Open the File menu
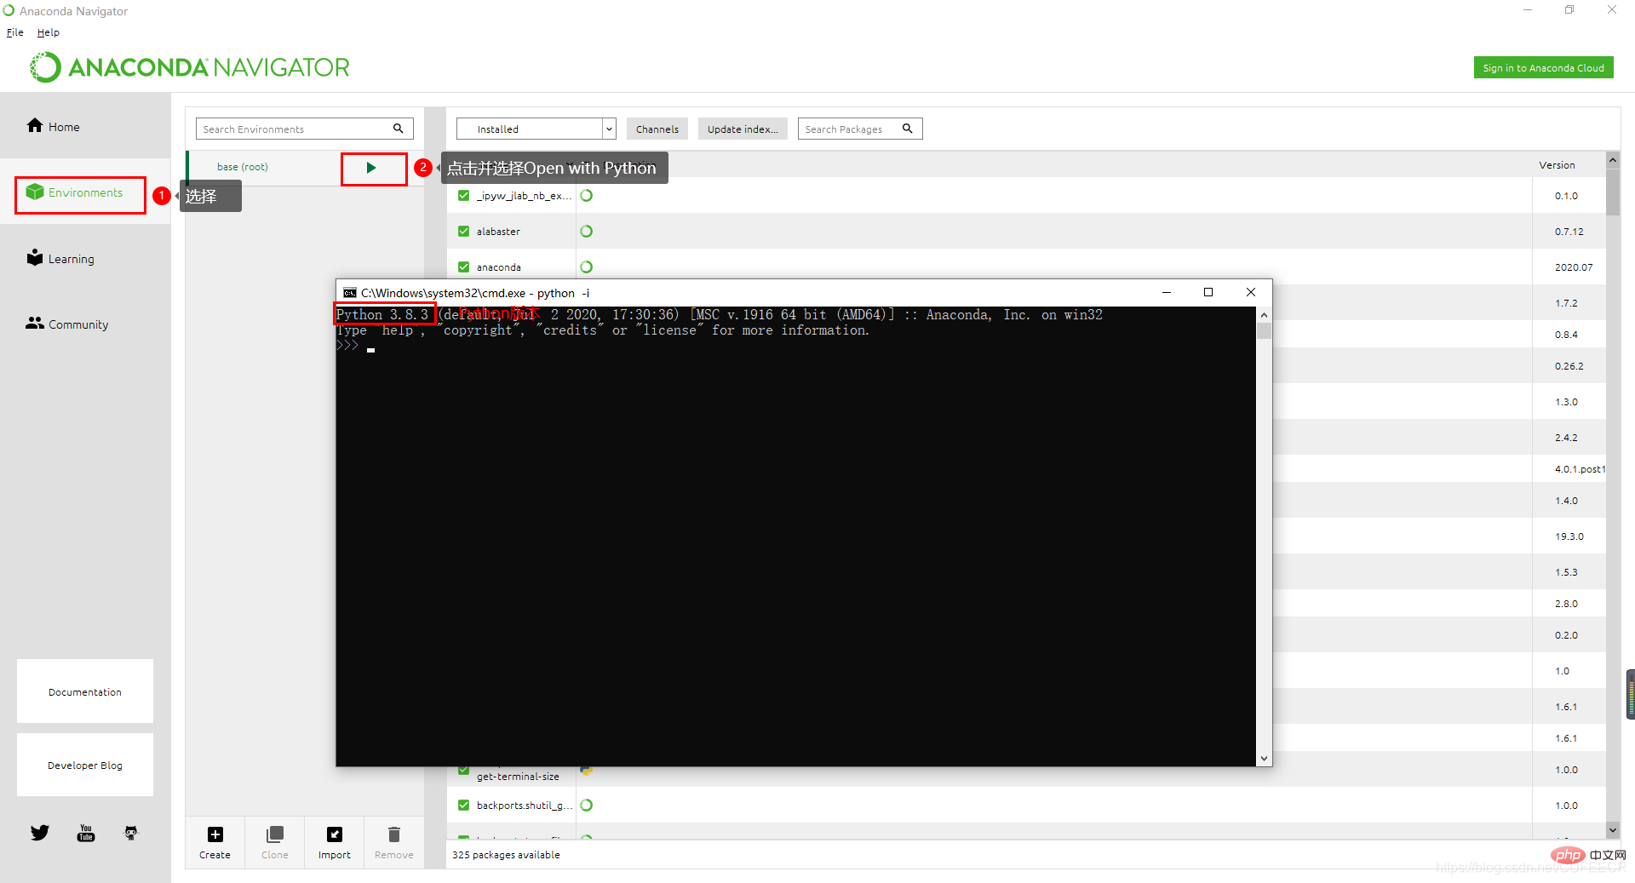1635x883 pixels. 15,32
